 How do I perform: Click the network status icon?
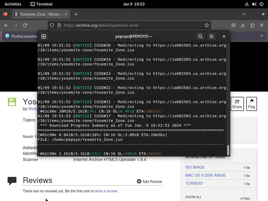(247, 4)
